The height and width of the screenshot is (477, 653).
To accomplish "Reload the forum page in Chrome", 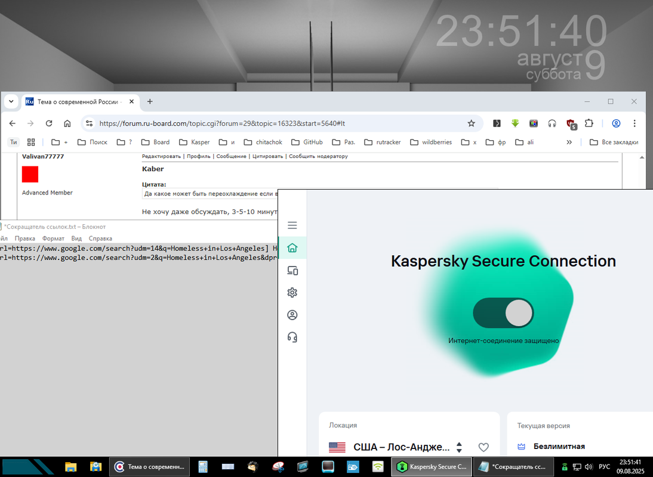I will click(49, 123).
